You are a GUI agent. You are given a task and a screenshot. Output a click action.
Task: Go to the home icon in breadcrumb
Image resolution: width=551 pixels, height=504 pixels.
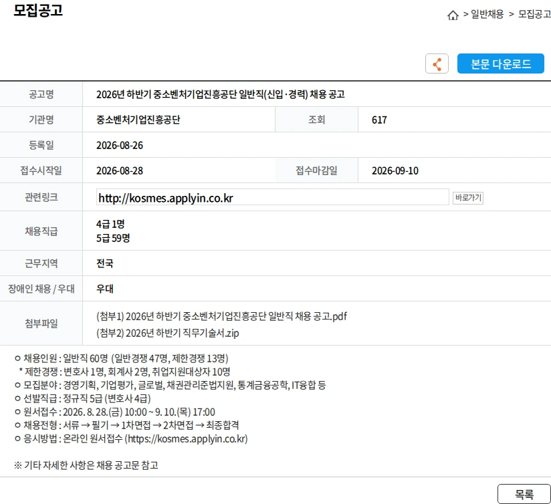pos(453,15)
